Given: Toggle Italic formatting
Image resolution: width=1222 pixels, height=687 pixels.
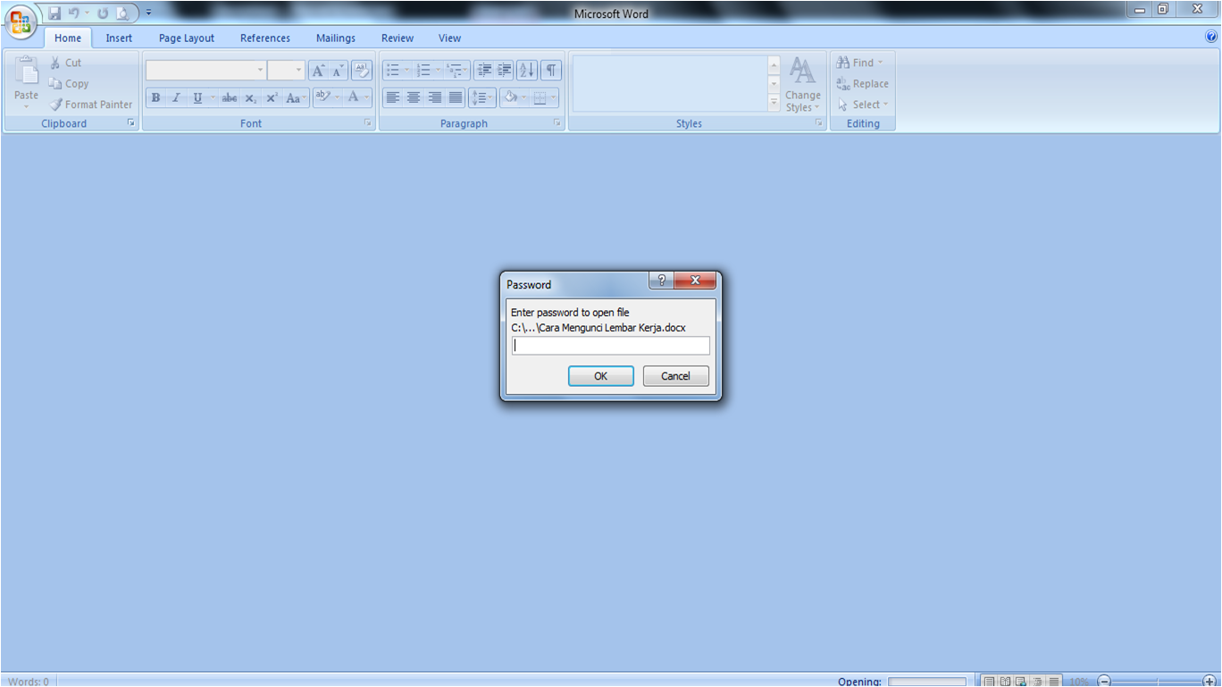Looking at the screenshot, I should pyautogui.click(x=176, y=97).
